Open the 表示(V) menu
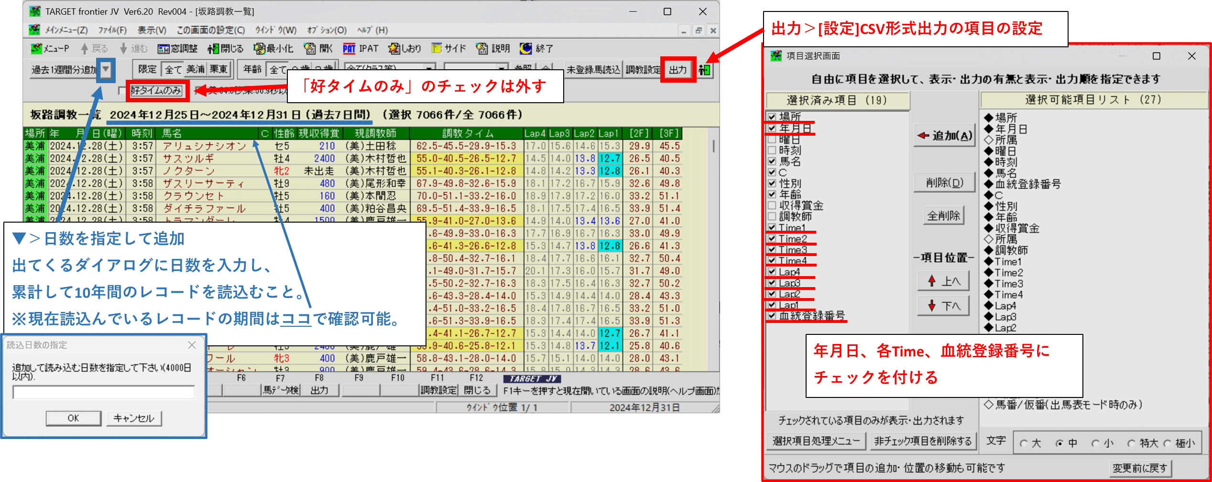1212x482 pixels. (152, 30)
